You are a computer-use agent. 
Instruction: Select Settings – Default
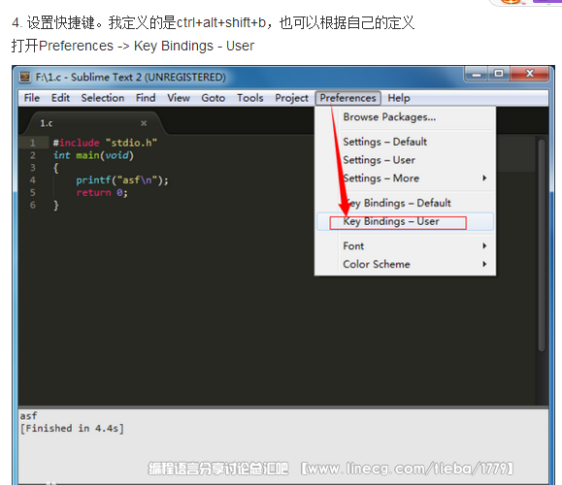(x=406, y=142)
